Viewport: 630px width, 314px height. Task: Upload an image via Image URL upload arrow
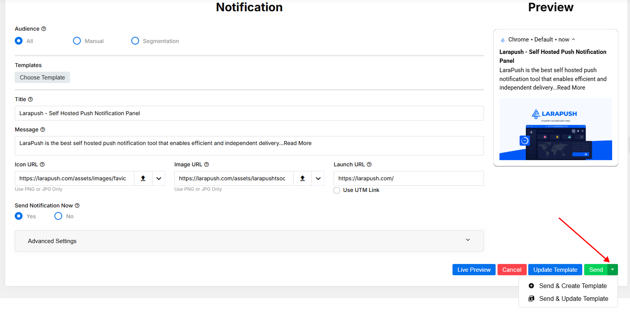pyautogui.click(x=303, y=178)
